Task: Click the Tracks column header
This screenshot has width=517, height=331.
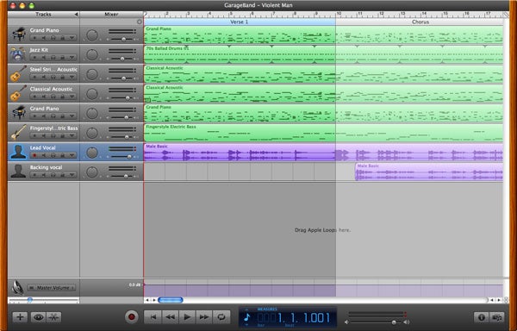Action: 43,14
